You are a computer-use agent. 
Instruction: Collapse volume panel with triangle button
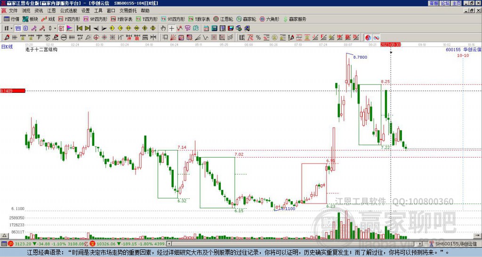4,235
